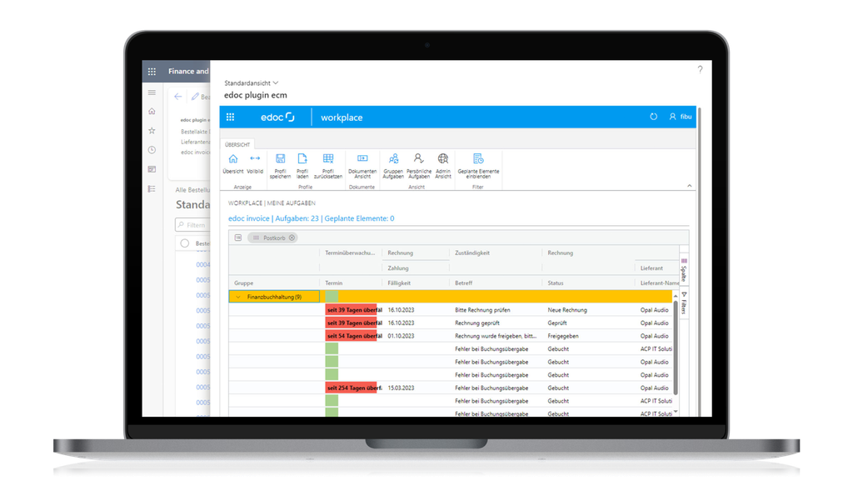This screenshot has width=853, height=491.
Task: Open Finance sidebar modules list icon
Action: [152, 189]
